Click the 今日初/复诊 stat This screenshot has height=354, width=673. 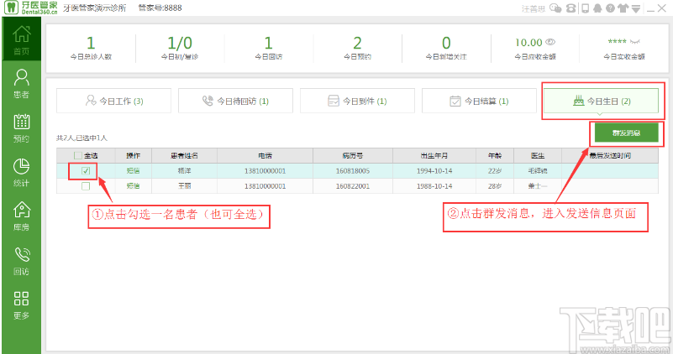[180, 48]
